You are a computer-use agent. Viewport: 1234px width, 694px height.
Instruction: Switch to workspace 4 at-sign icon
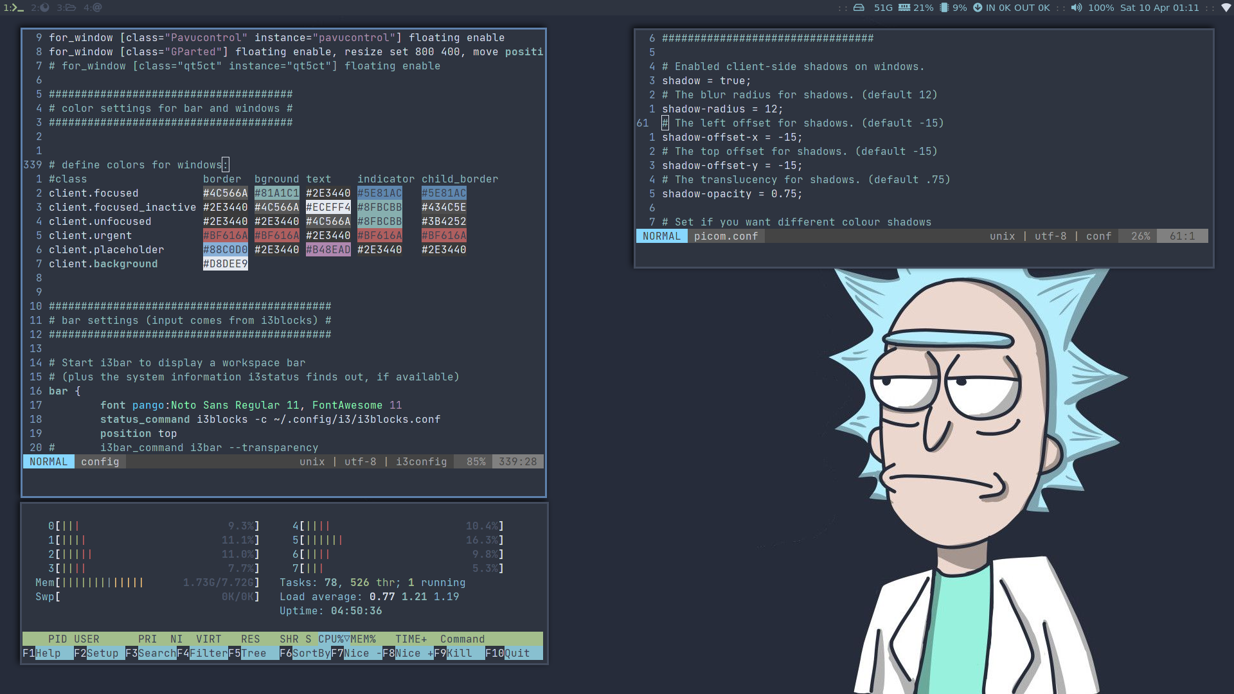click(92, 8)
